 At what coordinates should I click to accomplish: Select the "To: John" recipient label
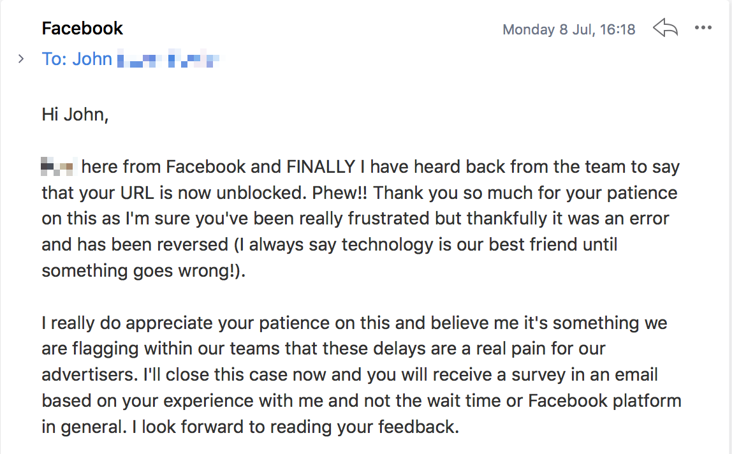point(77,59)
